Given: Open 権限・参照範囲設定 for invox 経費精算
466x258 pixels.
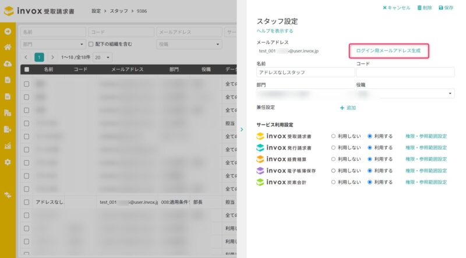Looking at the screenshot, I should pos(426,159).
